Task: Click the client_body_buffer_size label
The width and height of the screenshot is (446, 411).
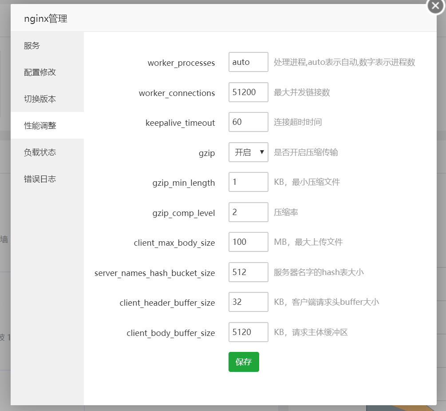Action: click(171, 333)
